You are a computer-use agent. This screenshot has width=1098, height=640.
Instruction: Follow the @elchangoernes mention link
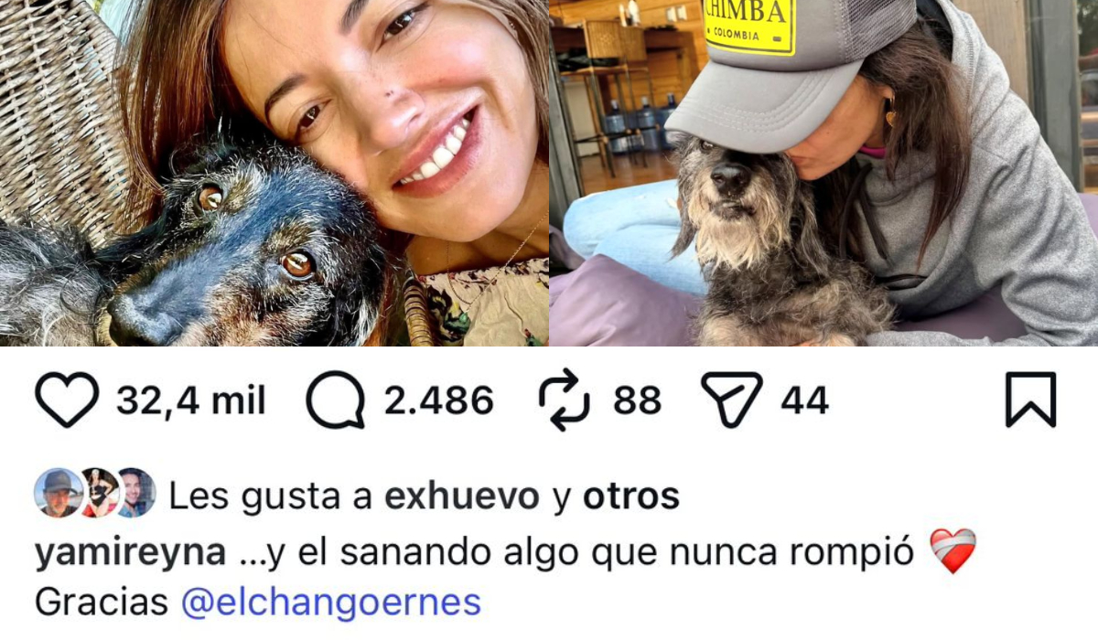331,602
